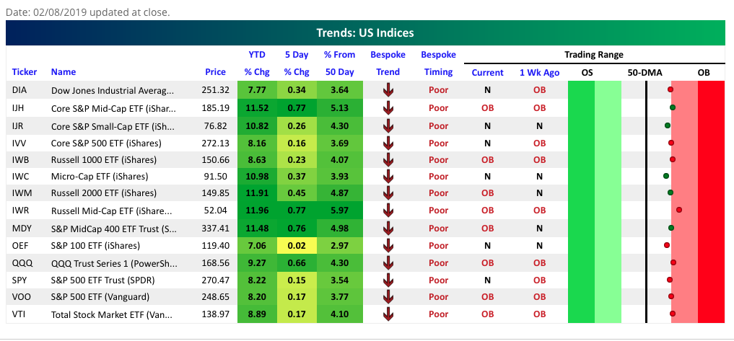Select the Russell 2000 ETF (iShares) name

(x=99, y=193)
